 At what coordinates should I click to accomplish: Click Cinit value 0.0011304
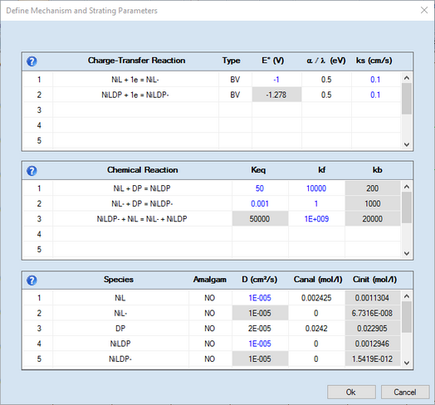[373, 298]
